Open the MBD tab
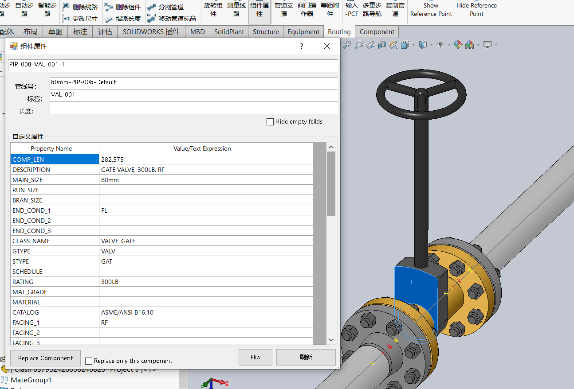The width and height of the screenshot is (574, 389). click(197, 32)
